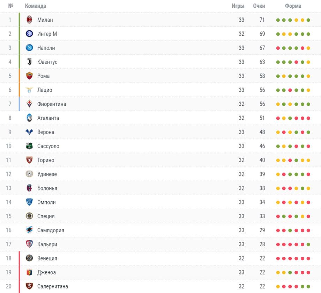Open the Венеция team link
This screenshot has width=321, height=293.
tap(47, 258)
